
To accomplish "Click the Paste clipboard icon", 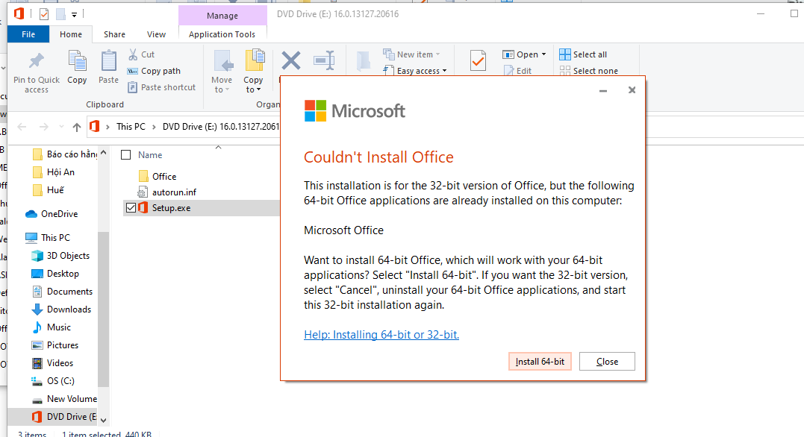I will (x=108, y=61).
